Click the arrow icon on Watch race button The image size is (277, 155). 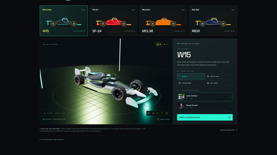(x=229, y=117)
